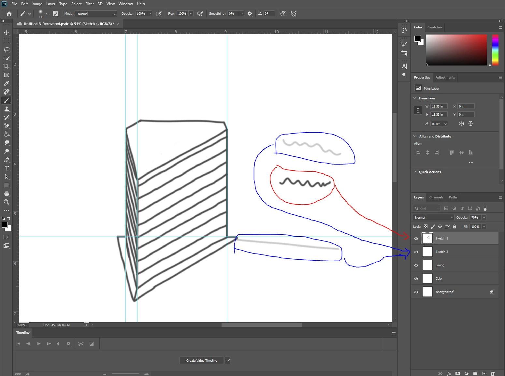
Task: Select the Paint Bucket tool
Action: [x=7, y=134]
